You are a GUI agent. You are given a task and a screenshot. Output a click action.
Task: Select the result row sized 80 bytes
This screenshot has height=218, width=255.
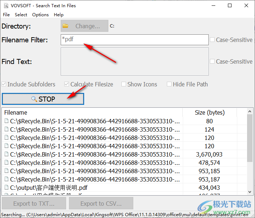[x=124, y=121]
